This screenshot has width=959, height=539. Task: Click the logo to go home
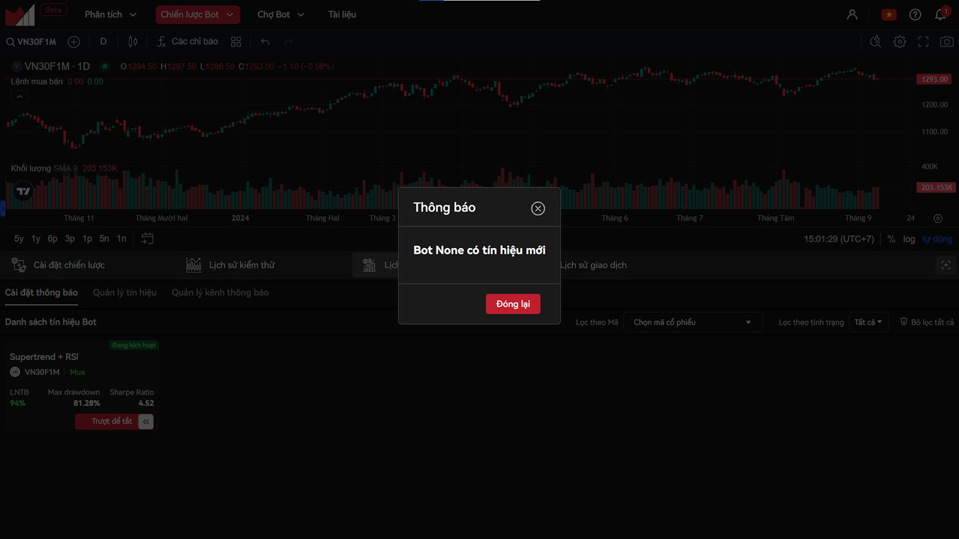(20, 15)
